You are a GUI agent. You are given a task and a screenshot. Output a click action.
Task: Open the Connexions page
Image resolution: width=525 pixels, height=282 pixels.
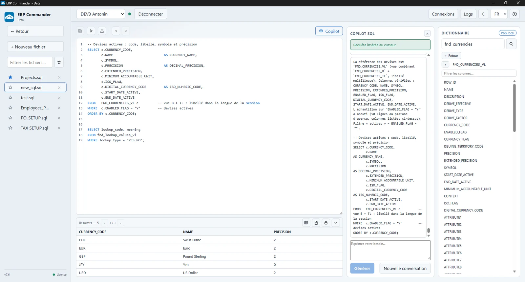pyautogui.click(x=443, y=14)
